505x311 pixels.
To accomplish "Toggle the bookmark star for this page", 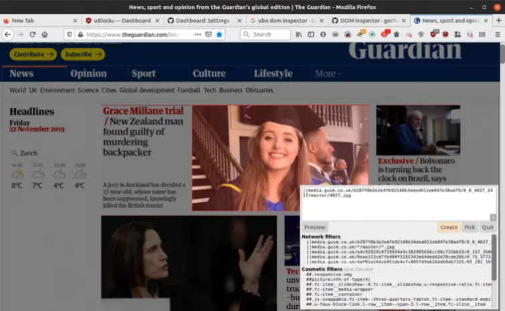I will (219, 35).
